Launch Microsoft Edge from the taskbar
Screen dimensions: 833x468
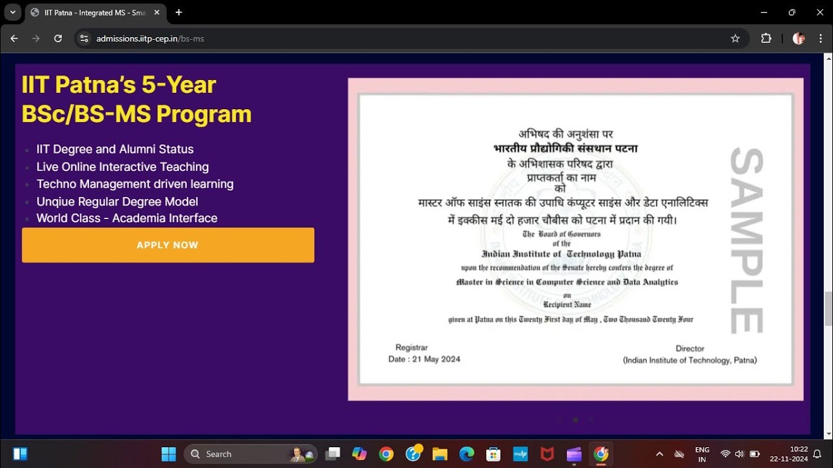click(467, 454)
